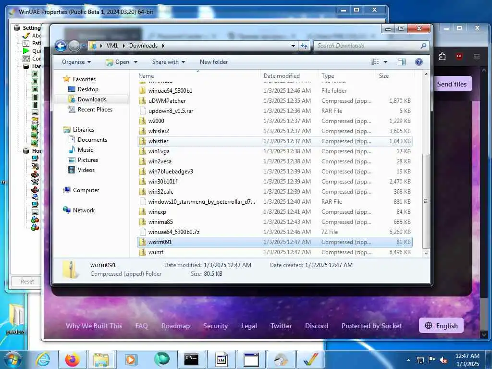Image resolution: width=492 pixels, height=369 pixels.
Task: Click the English language button
Action: (x=441, y=326)
